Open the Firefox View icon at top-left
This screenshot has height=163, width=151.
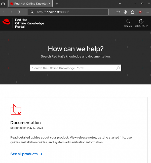click(x=3, y=4)
